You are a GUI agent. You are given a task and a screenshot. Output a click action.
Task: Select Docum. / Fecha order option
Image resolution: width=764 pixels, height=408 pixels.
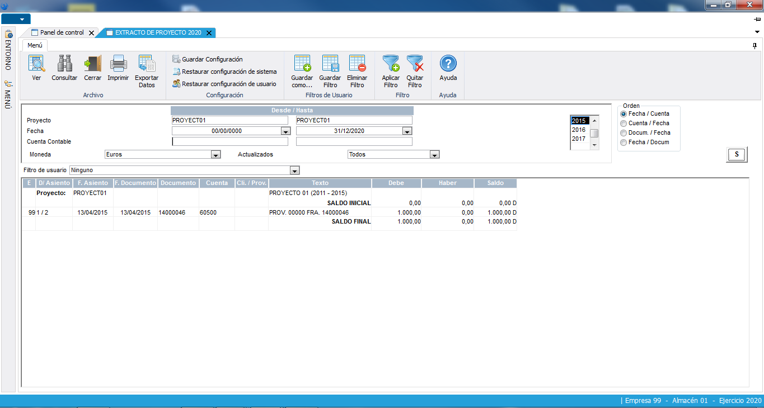[x=624, y=133]
